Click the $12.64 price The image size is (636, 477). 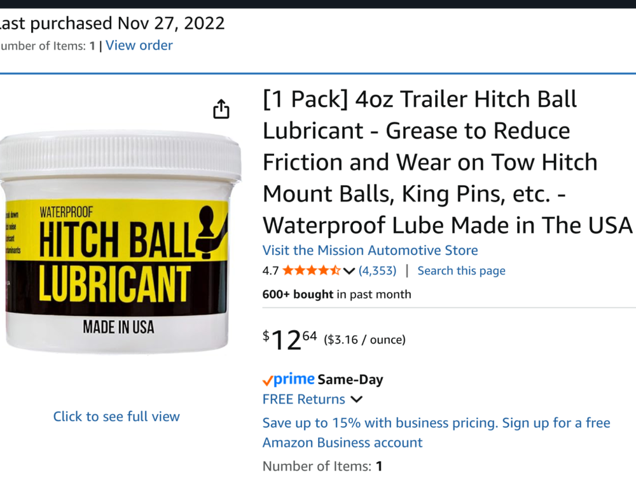[x=289, y=340]
